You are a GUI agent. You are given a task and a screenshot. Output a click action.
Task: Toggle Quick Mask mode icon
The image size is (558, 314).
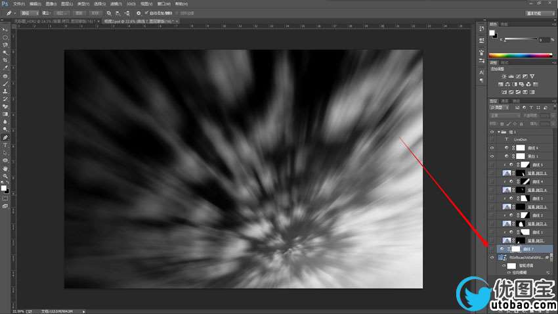[5, 198]
